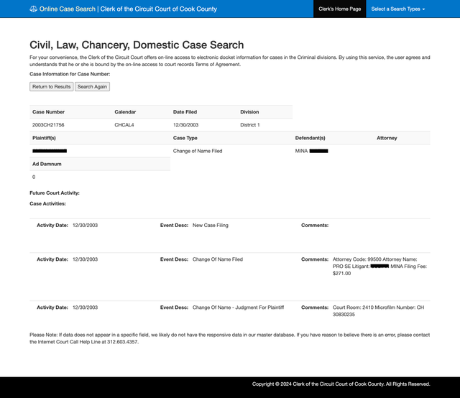The image size is (460, 398).
Task: Click the Future Court Activity label
Action: (x=55, y=193)
